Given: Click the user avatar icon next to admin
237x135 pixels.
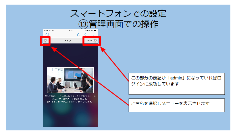Looking at the screenshot, I should (x=95, y=41).
